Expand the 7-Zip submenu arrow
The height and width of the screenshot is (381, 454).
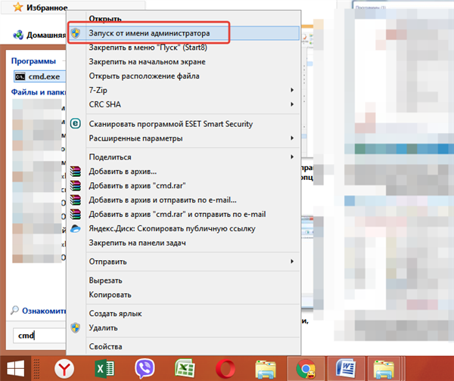(x=292, y=90)
